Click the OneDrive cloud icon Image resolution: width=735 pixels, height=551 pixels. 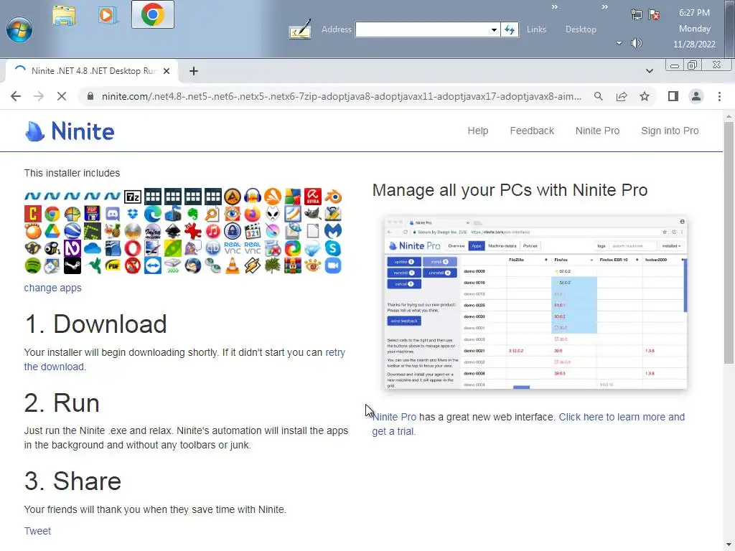coord(93,248)
